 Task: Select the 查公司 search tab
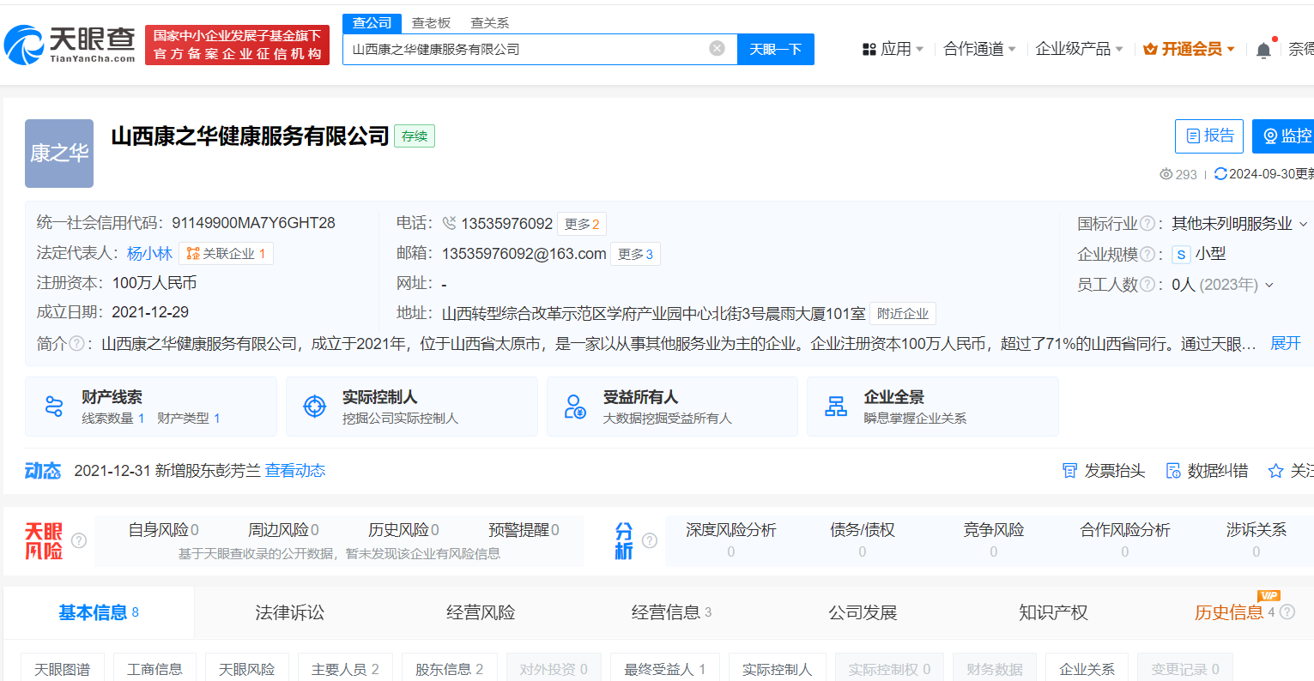pos(372,23)
